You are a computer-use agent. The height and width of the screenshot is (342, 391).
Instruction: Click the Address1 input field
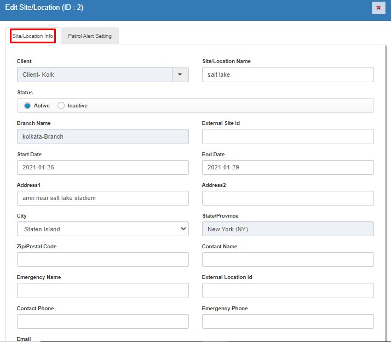(x=102, y=198)
